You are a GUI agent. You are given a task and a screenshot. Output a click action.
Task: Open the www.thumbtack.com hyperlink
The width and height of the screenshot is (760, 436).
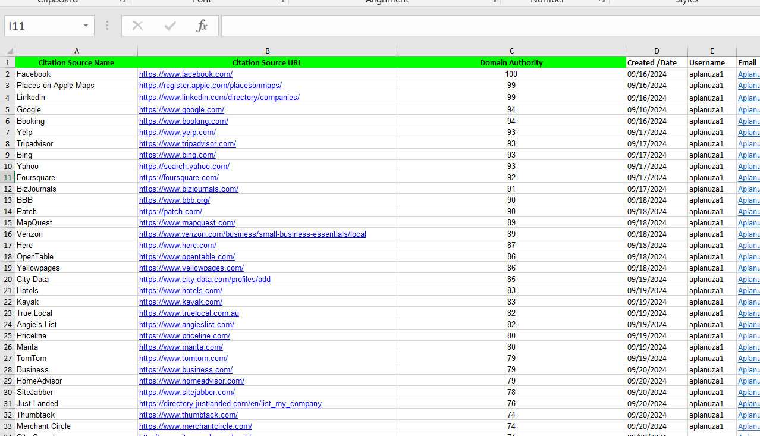(x=189, y=415)
